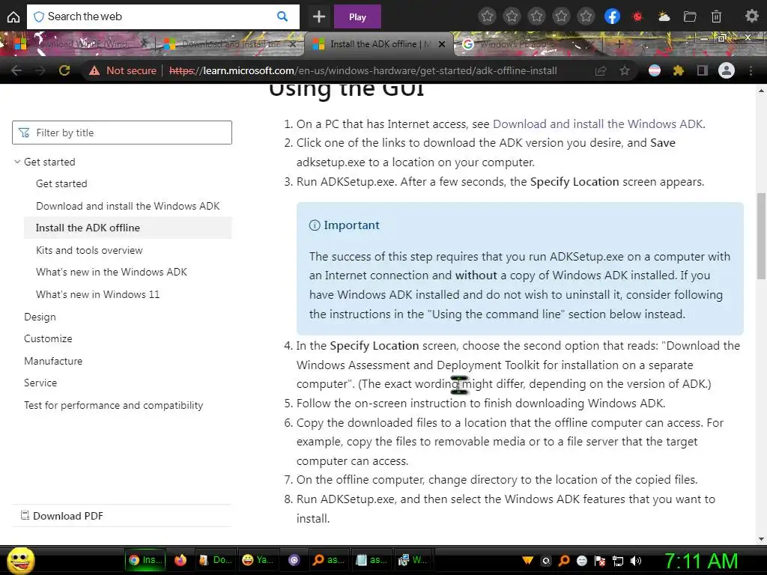The width and height of the screenshot is (767, 575).
Task: Open Download and install the Windows ADK sidebar item
Action: coord(127,206)
